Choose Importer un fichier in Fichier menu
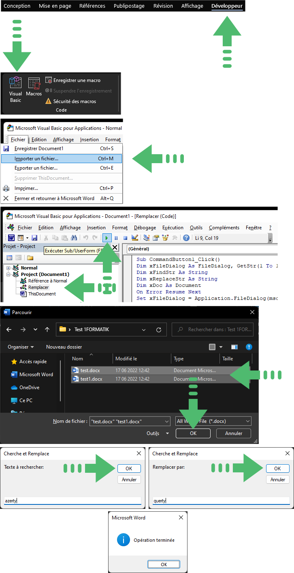 point(62,158)
